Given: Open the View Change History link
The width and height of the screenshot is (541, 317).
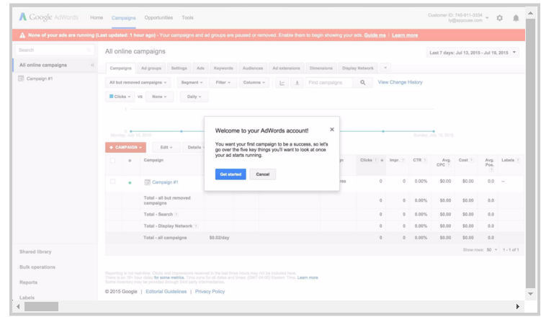Looking at the screenshot, I should pos(400,82).
